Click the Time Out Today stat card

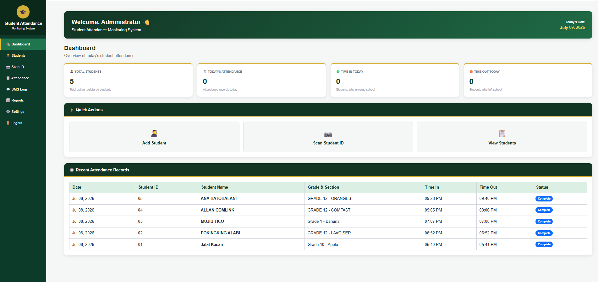(x=528, y=80)
